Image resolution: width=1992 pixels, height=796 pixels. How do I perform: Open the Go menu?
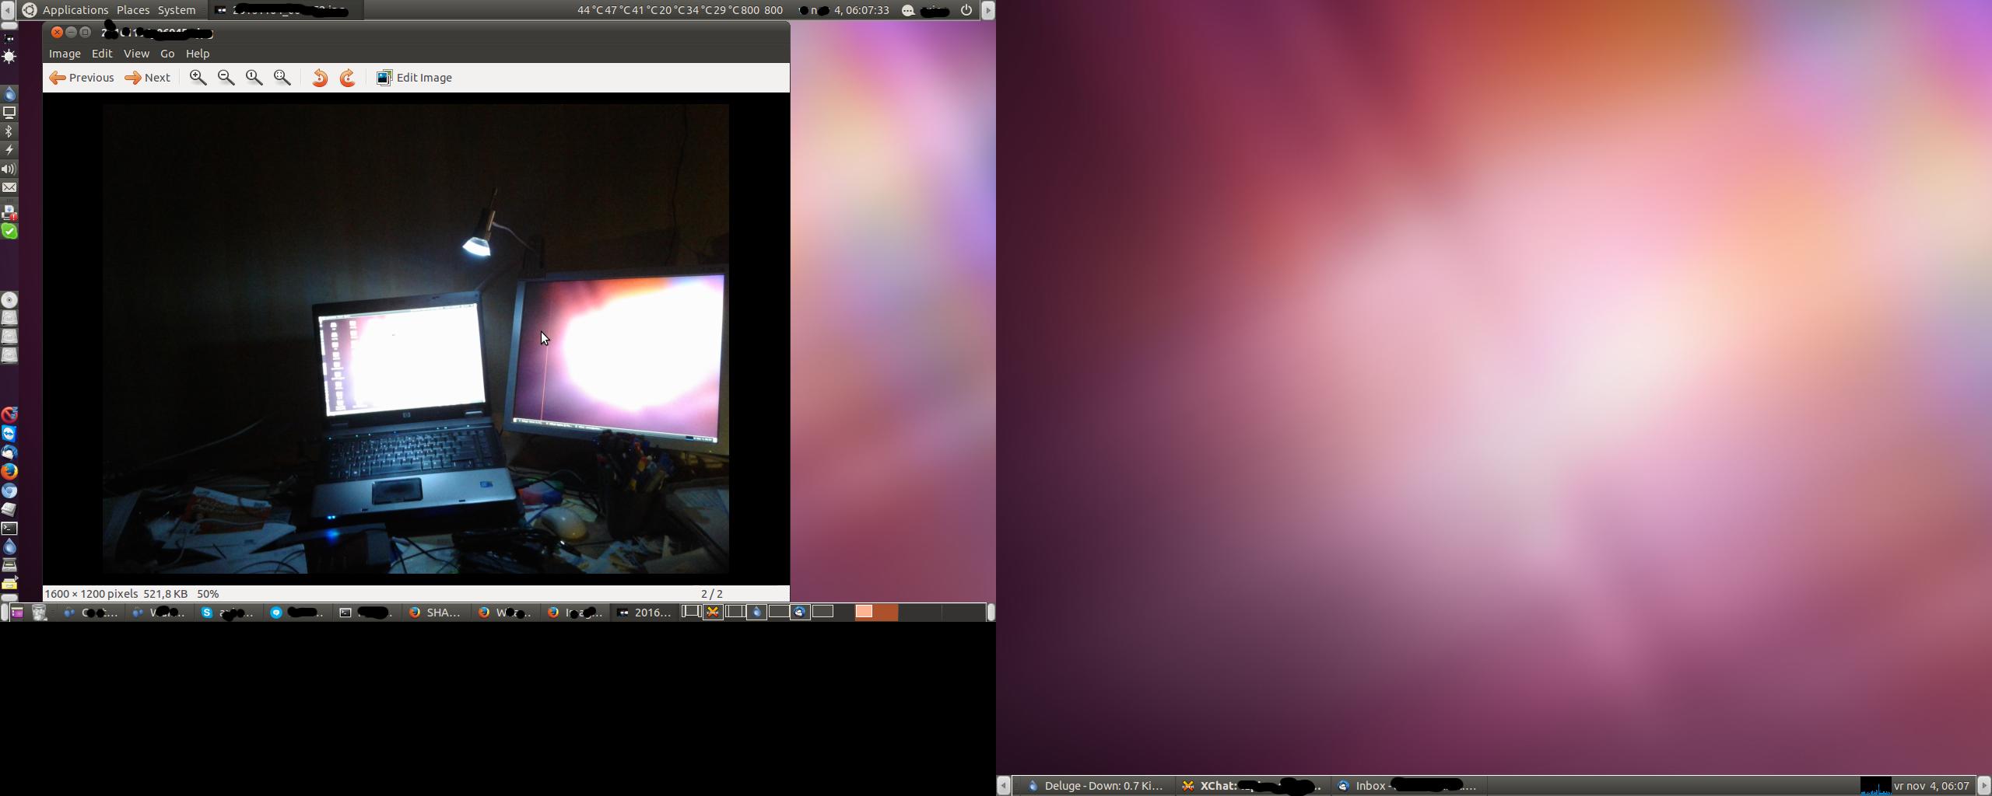tap(167, 54)
